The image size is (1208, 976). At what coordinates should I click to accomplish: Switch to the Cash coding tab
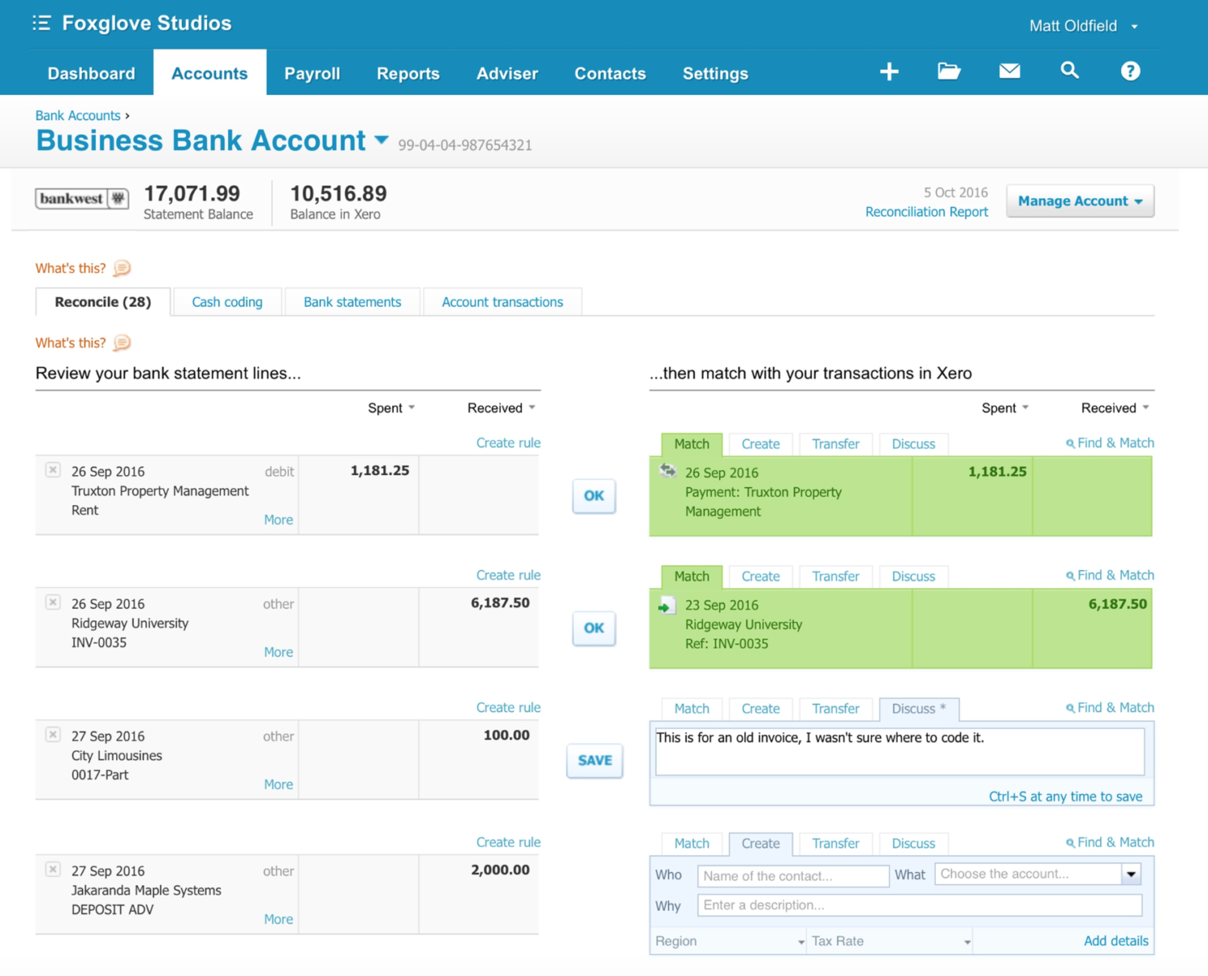tap(227, 301)
